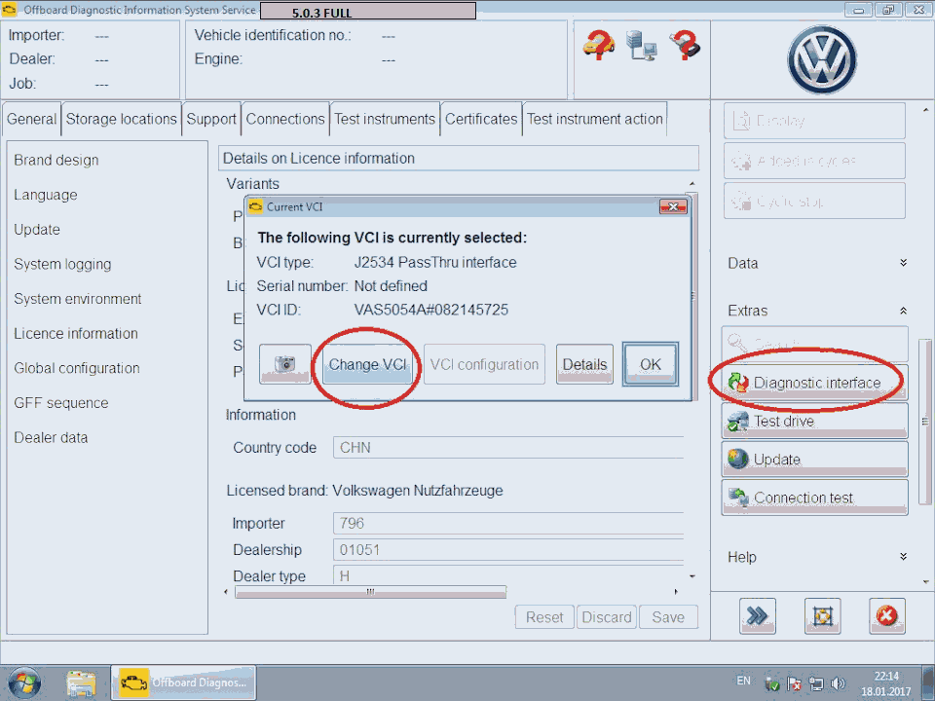Open Windows Explorer from the taskbar
Viewport: 935px width, 701px height.
82,683
